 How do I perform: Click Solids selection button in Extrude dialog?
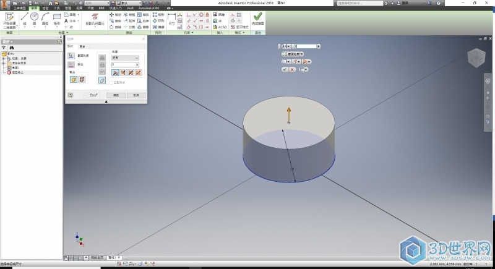[x=71, y=65]
